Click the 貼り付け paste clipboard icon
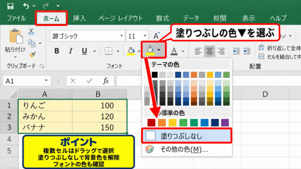 (x=16, y=36)
